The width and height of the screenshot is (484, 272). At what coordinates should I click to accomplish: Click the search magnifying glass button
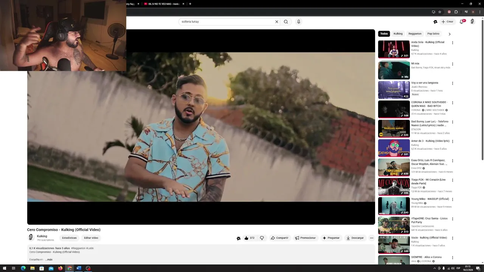286,22
